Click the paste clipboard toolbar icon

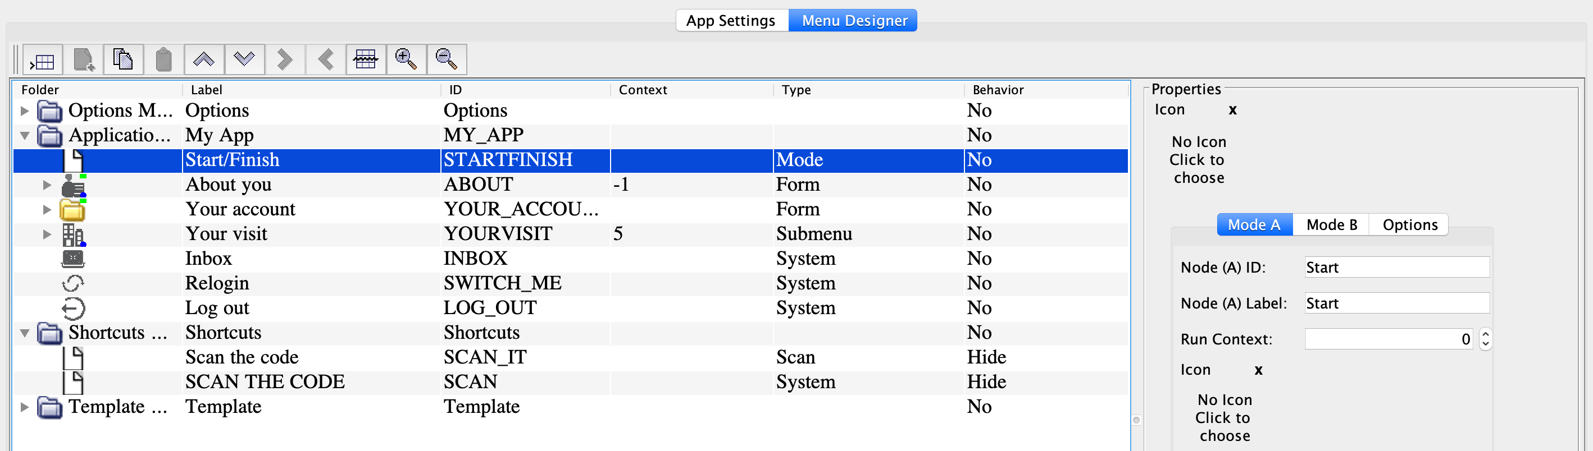(163, 60)
